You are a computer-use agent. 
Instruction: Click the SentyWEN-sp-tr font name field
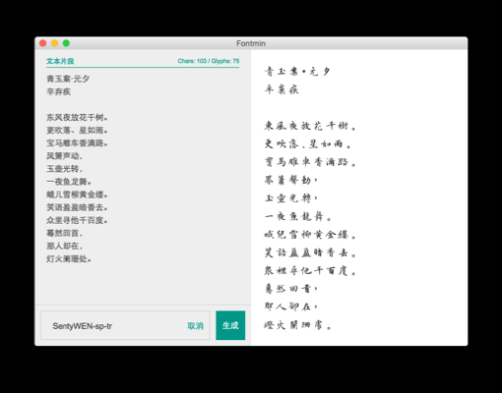coord(125,325)
